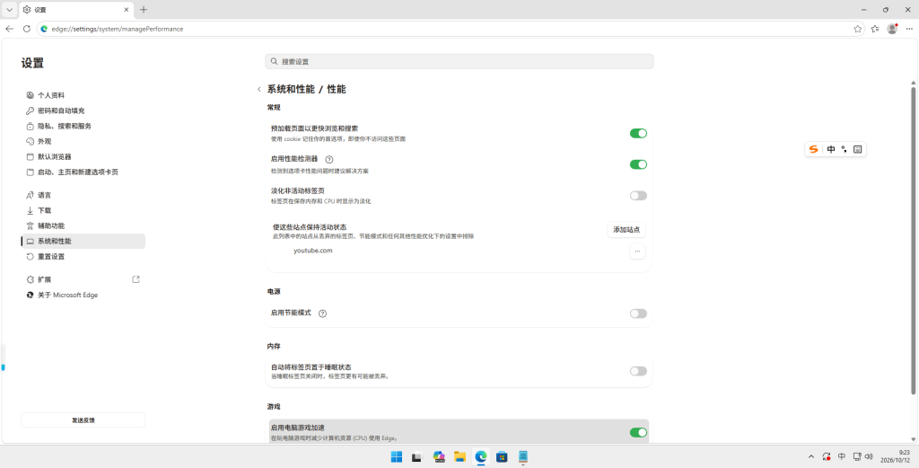Click the Sogou input method S logo
This screenshot has height=468, width=919.
coord(813,149)
